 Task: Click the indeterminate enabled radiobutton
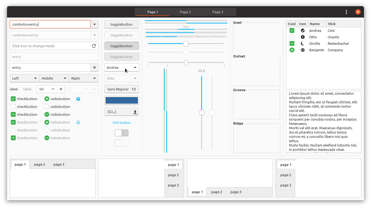47,114
